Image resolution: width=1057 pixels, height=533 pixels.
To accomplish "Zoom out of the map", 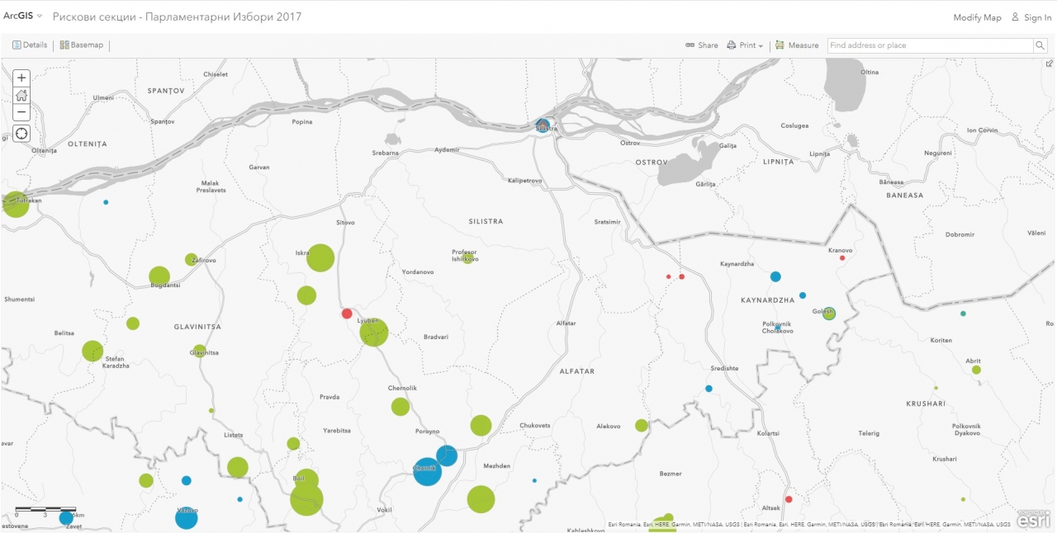I will (22, 113).
